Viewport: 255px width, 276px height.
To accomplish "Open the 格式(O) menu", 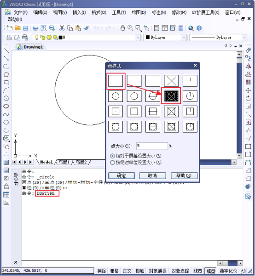I will coord(99,12).
